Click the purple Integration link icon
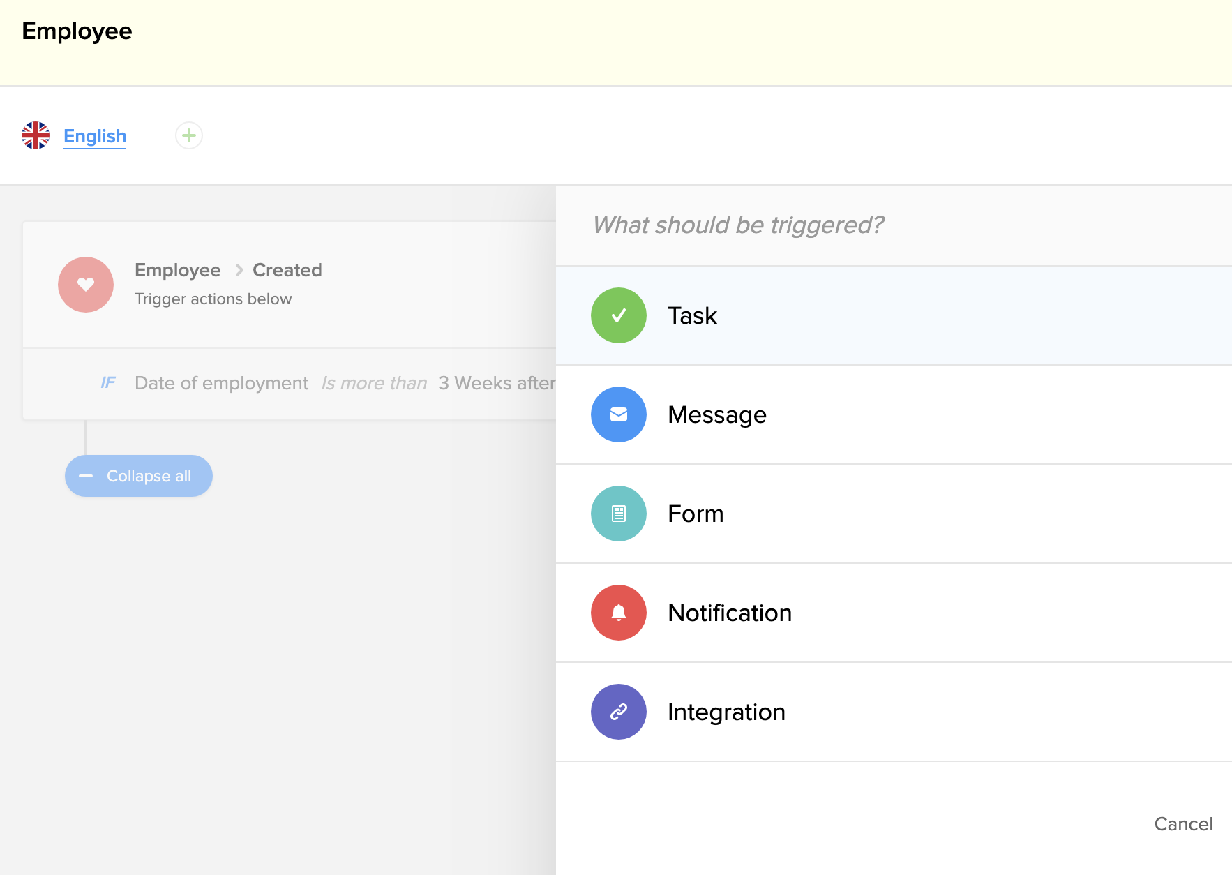Image resolution: width=1232 pixels, height=875 pixels. (x=618, y=712)
